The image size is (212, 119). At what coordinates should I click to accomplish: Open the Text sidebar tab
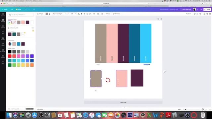tap(3, 32)
